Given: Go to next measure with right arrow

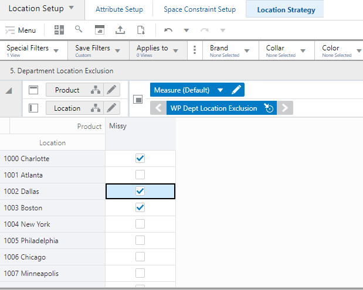Looking at the screenshot, I should 285,108.
